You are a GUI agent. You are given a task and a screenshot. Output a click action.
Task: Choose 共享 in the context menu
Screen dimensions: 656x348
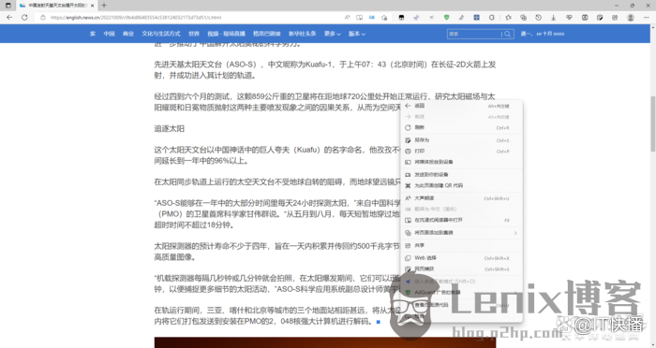click(x=461, y=246)
